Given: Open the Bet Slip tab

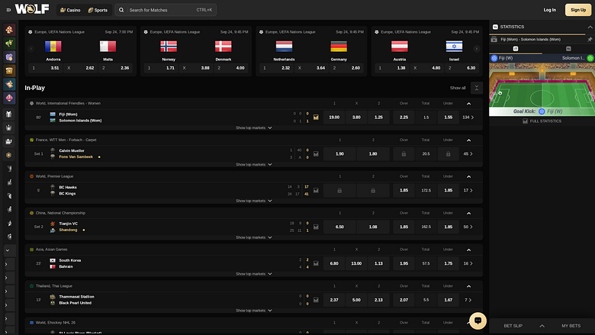Looking at the screenshot, I should tap(513, 326).
